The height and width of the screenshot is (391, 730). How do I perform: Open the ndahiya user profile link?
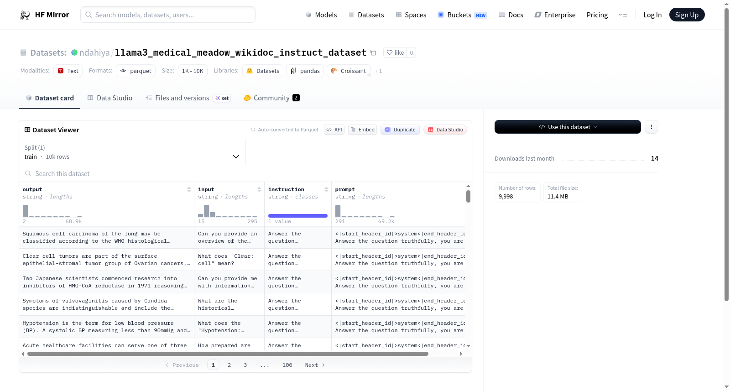pos(94,52)
